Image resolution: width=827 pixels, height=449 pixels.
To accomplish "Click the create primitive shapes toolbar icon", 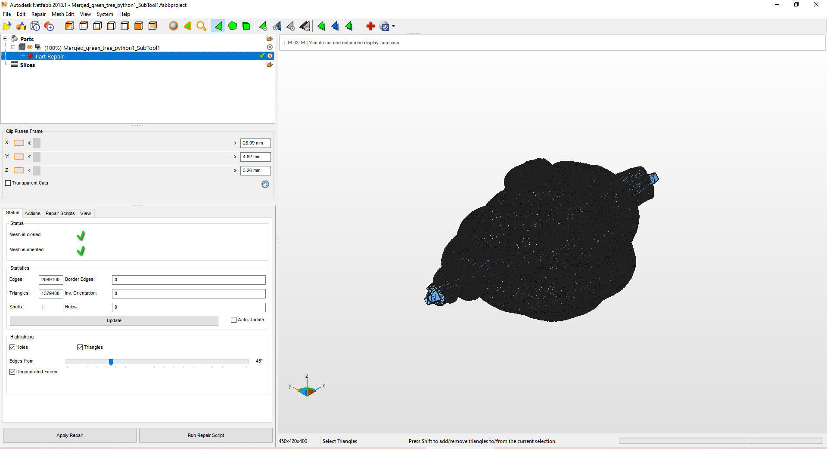I will coord(21,26).
